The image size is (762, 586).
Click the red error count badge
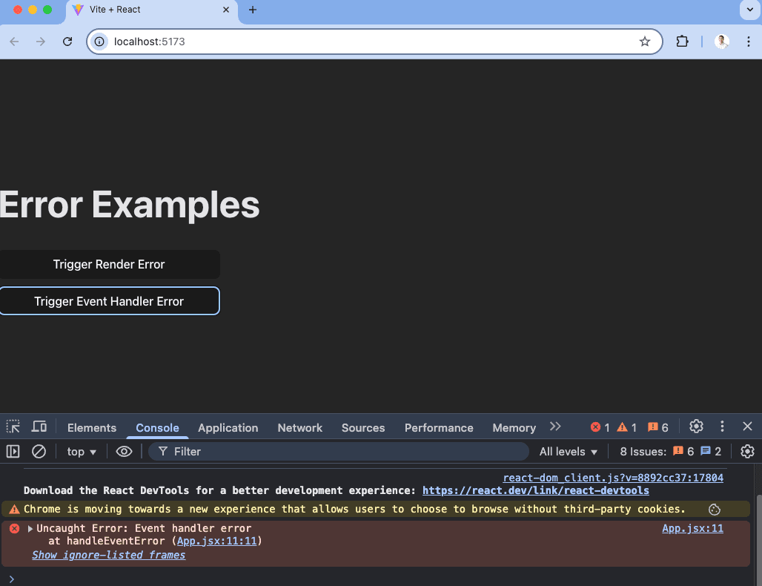pos(600,427)
